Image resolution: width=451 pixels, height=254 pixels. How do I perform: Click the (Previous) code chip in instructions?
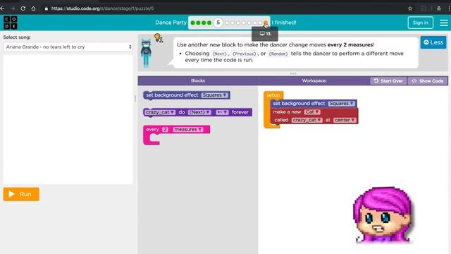[x=244, y=54]
